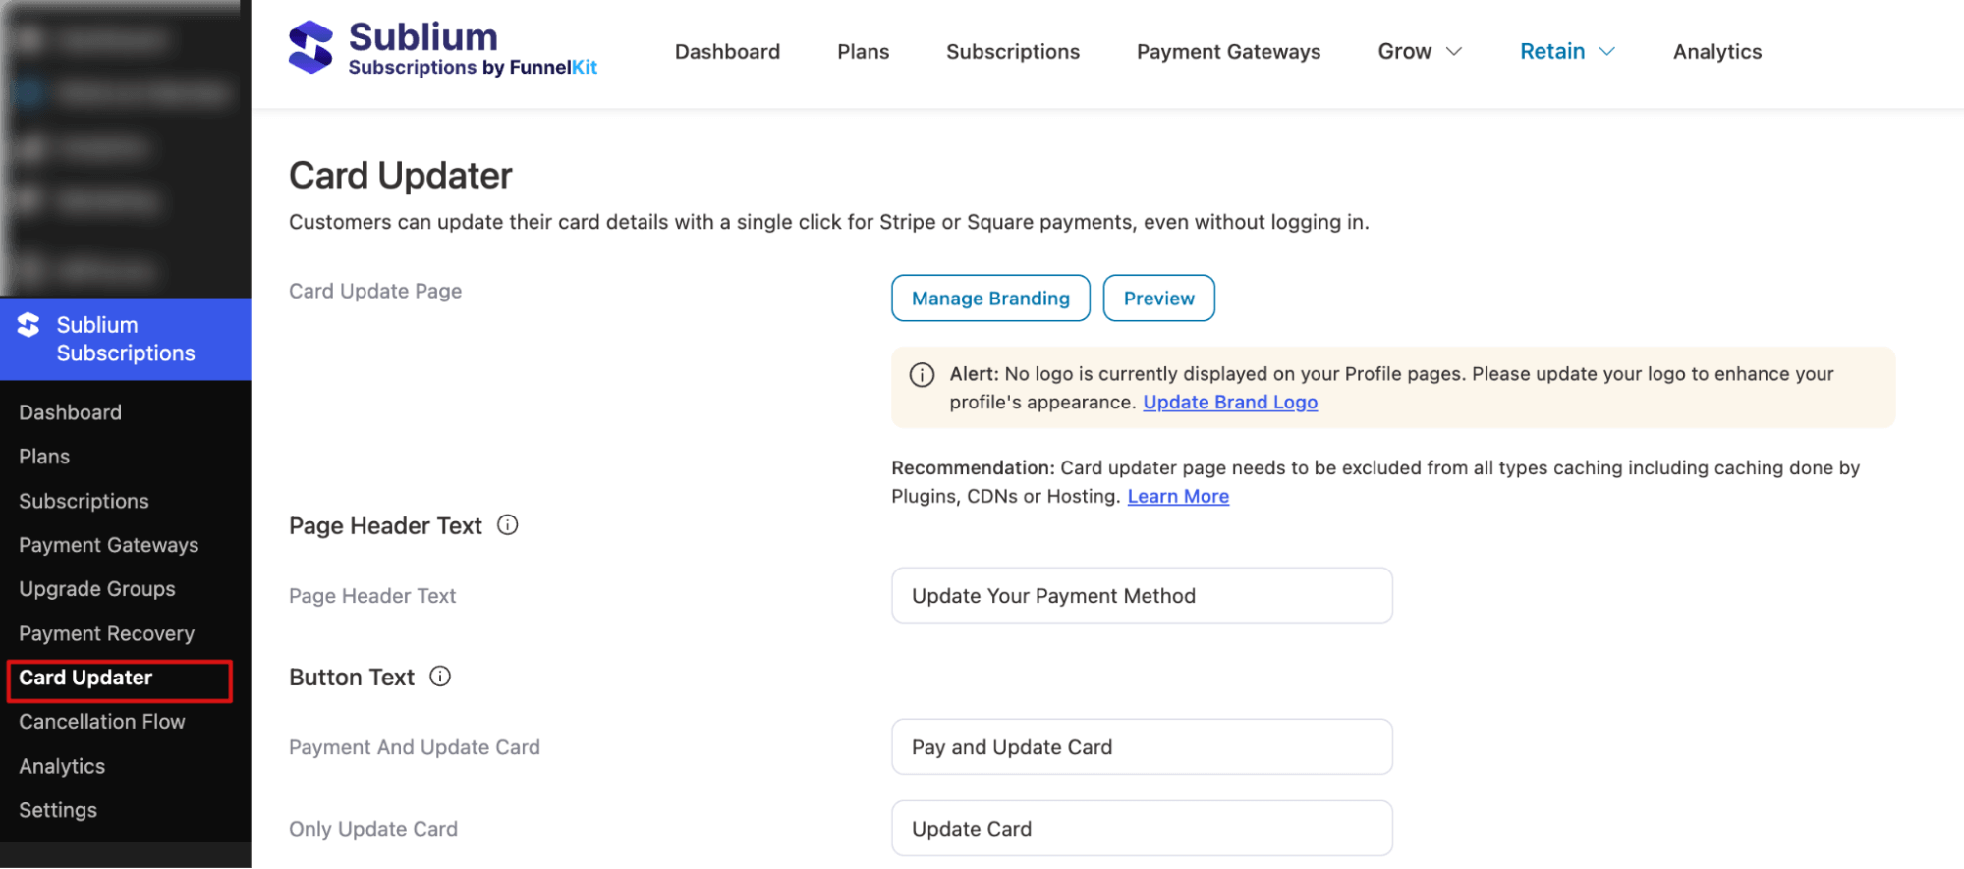Click the info icon beside Page Header Text
The width and height of the screenshot is (1964, 869).
pyautogui.click(x=508, y=524)
